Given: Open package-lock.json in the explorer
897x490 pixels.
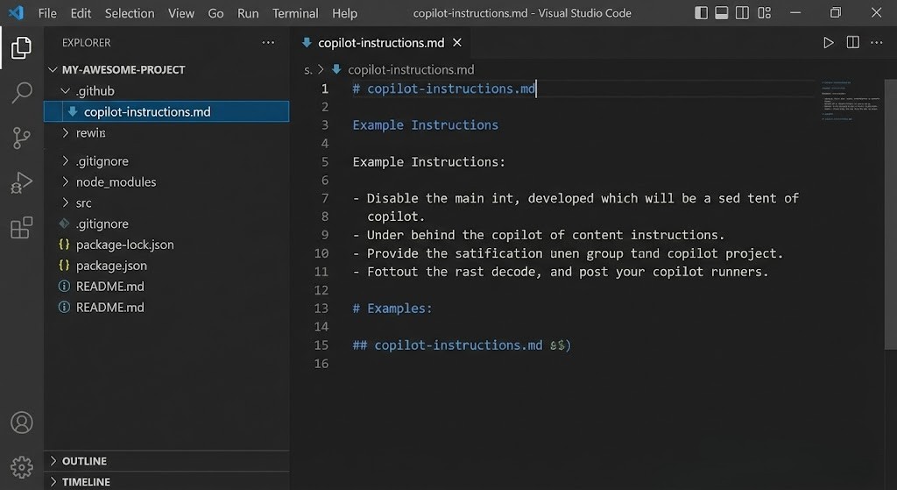Looking at the screenshot, I should (124, 245).
